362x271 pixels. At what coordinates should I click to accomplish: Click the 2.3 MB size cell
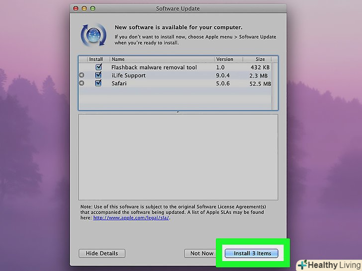(259, 75)
